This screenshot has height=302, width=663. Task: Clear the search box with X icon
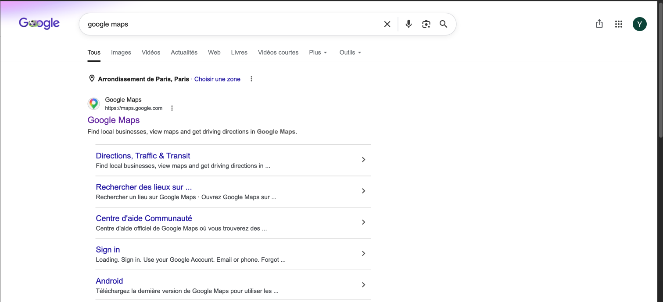coord(387,24)
